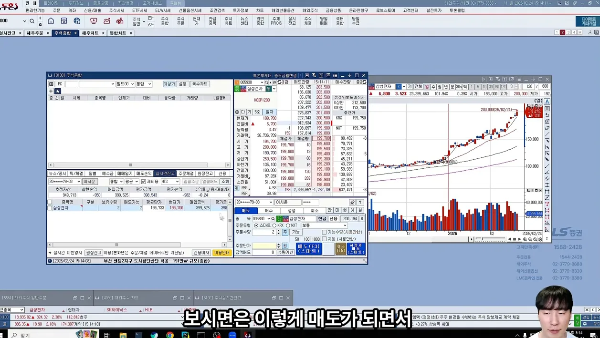Open the video play monitor toolbar icon
600x338 pixels.
pos(94,21)
